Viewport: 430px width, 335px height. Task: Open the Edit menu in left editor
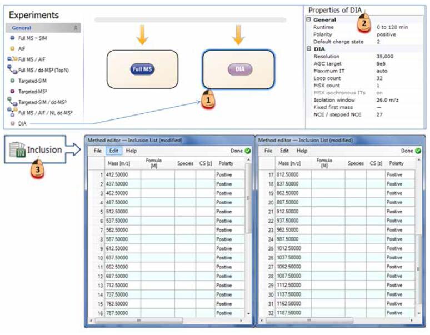pos(113,151)
